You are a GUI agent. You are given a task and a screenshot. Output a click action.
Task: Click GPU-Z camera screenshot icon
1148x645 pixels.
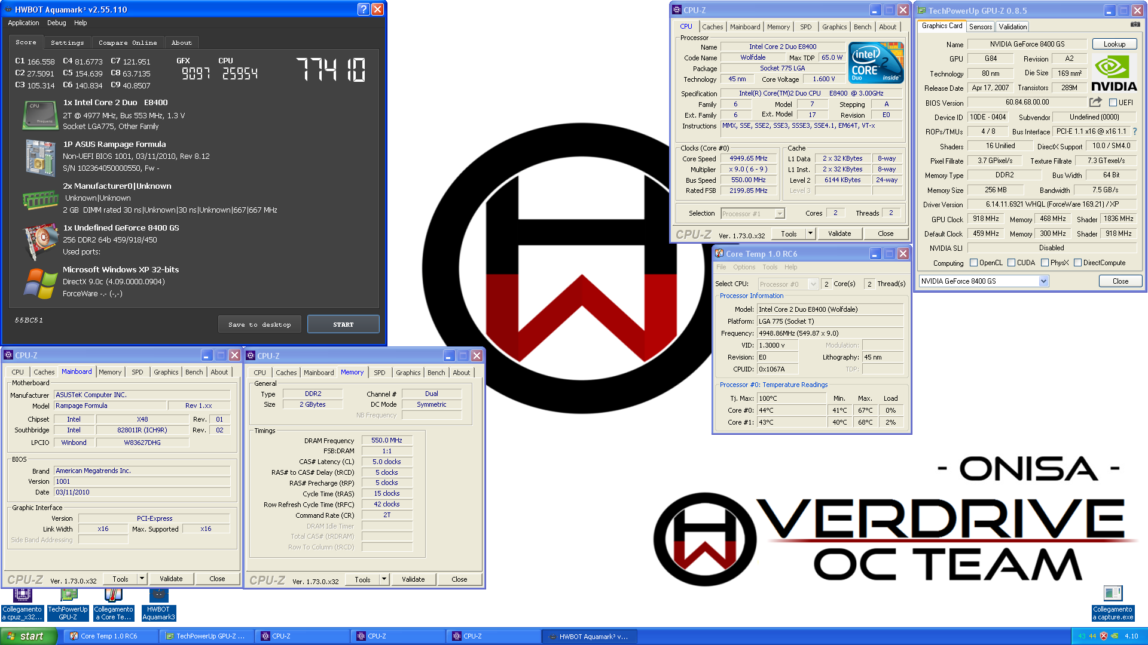click(x=1135, y=25)
